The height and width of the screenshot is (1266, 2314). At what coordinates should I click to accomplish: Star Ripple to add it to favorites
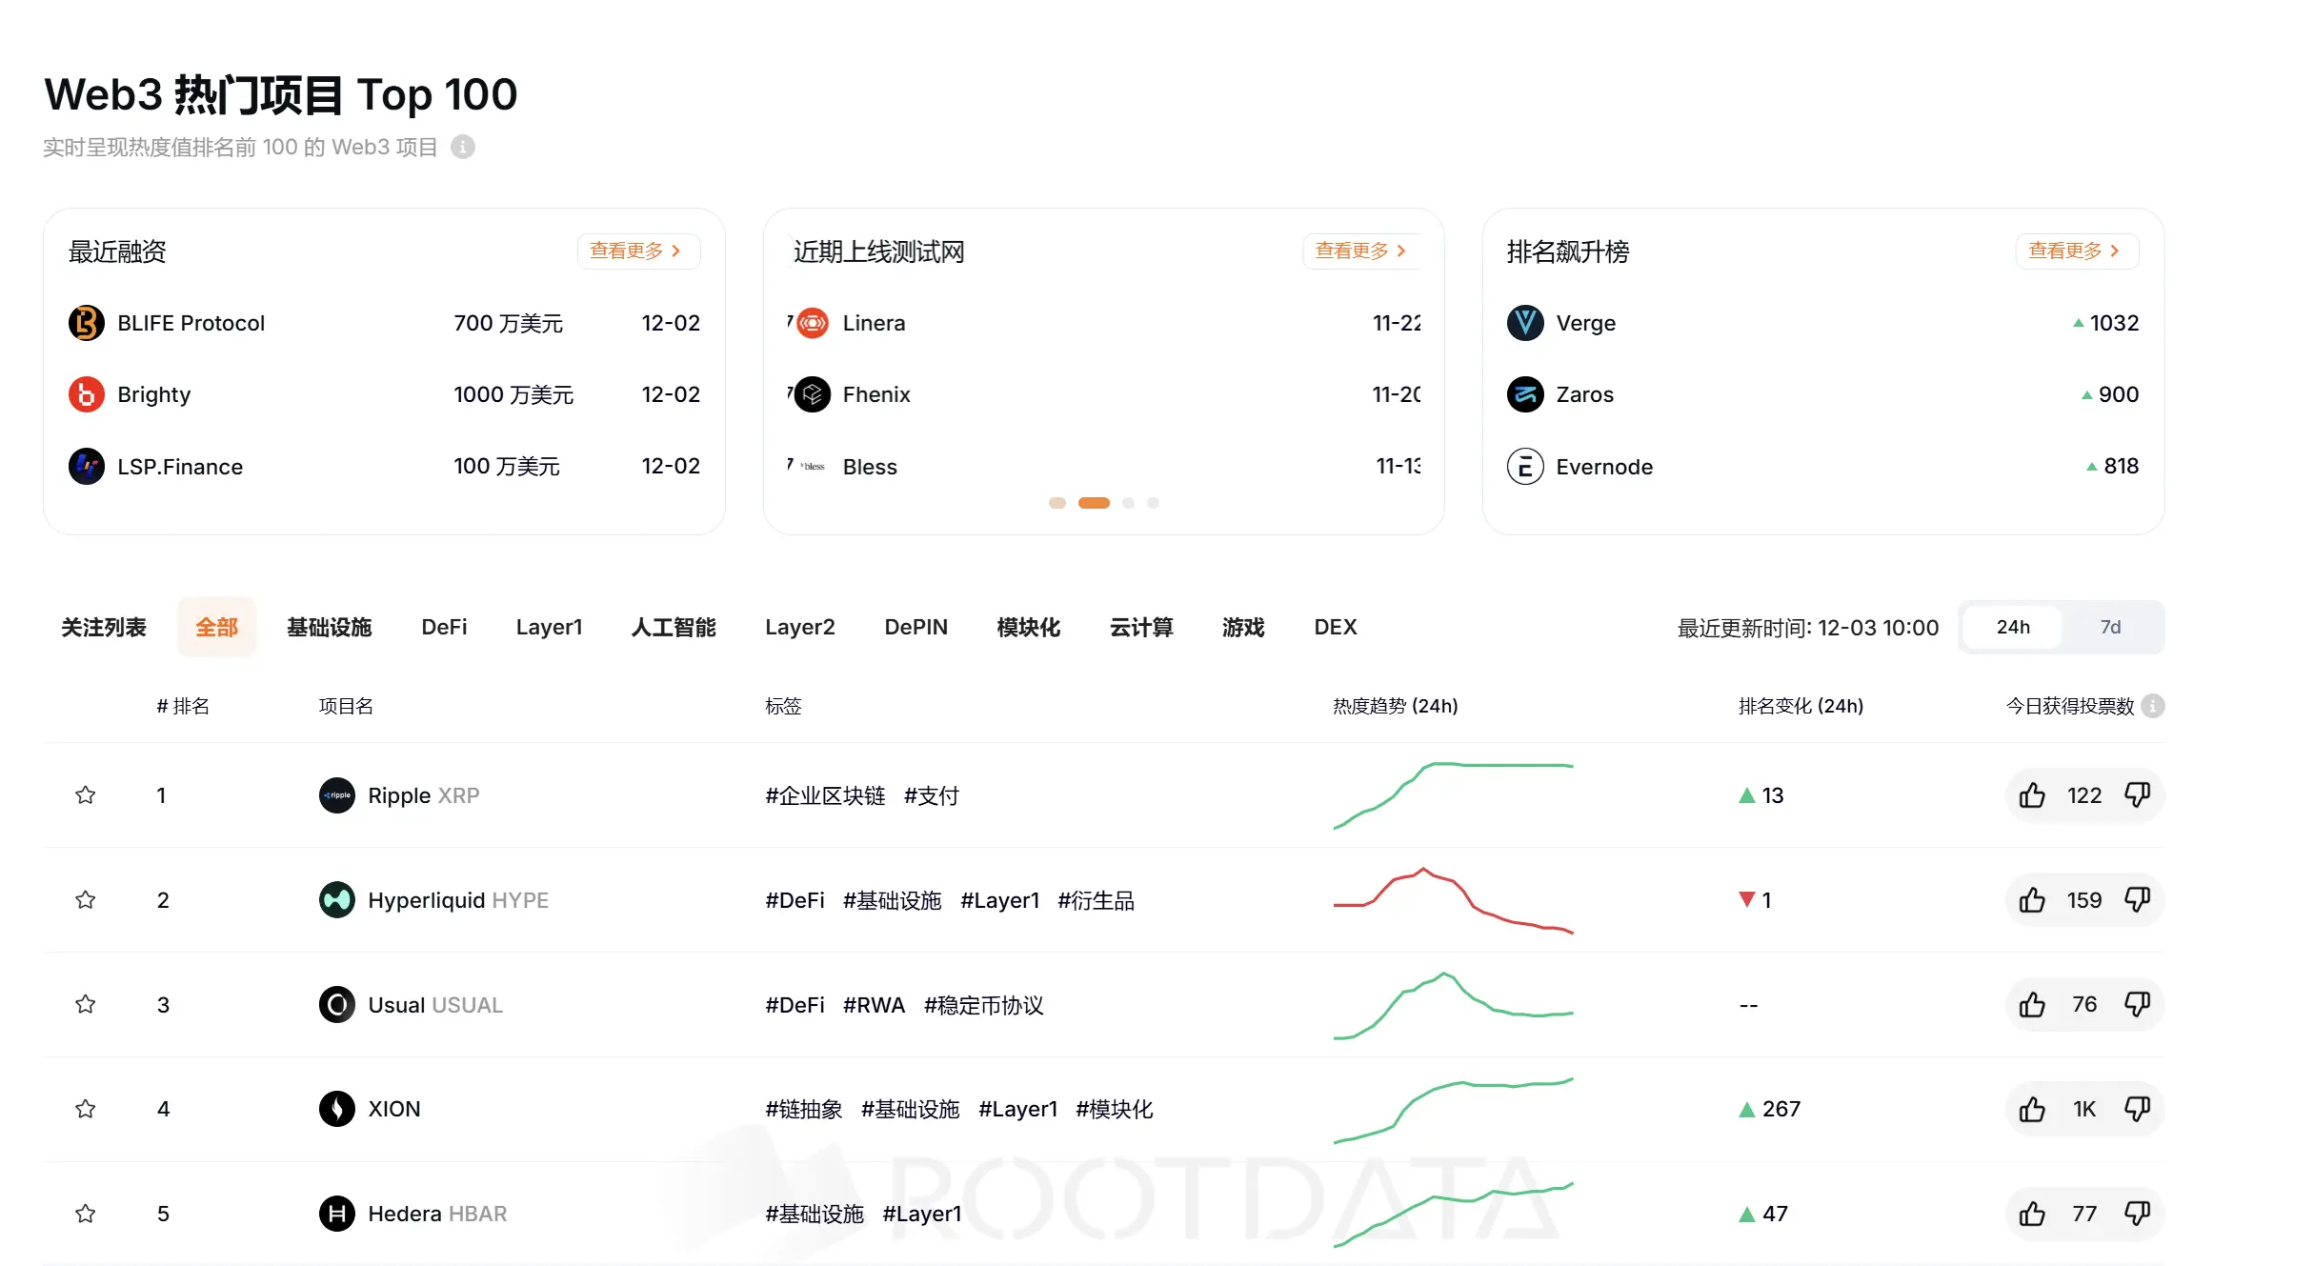click(85, 794)
